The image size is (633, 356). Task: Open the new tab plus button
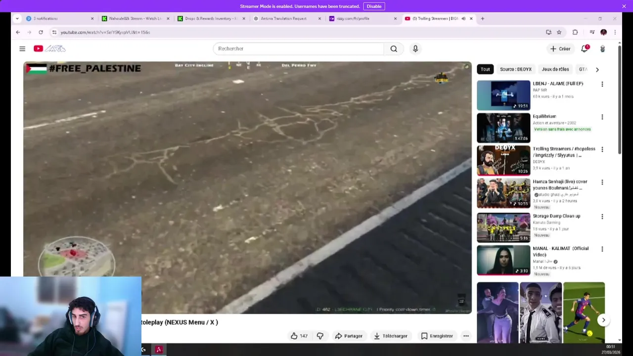[x=483, y=19]
